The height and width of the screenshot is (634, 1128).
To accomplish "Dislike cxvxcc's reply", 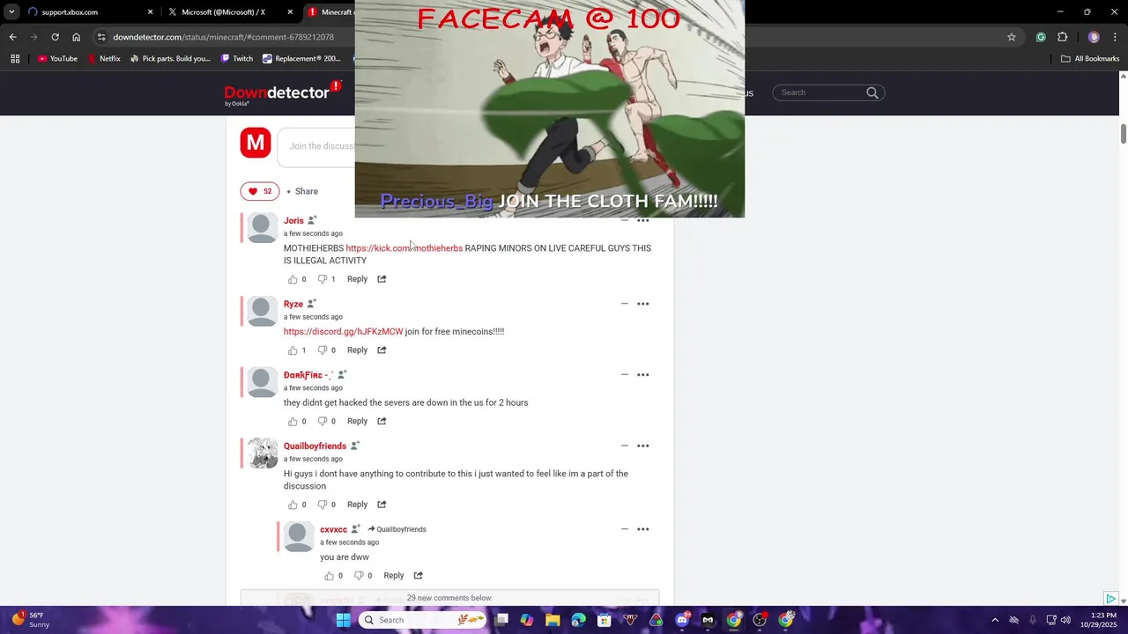I will pos(359,576).
